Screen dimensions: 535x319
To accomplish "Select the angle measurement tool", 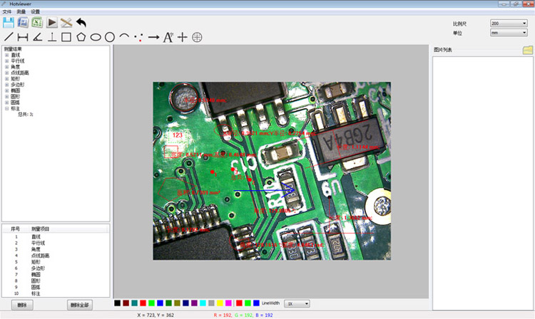I will pyautogui.click(x=38, y=37).
